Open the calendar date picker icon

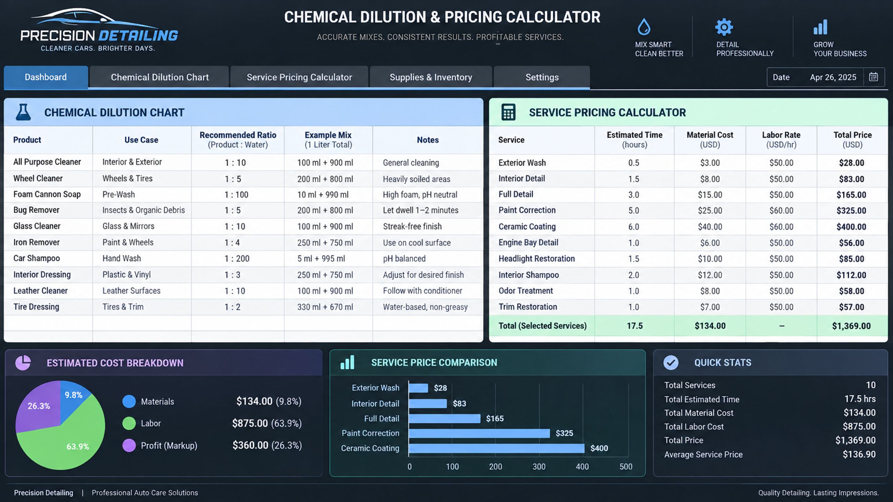tap(873, 77)
